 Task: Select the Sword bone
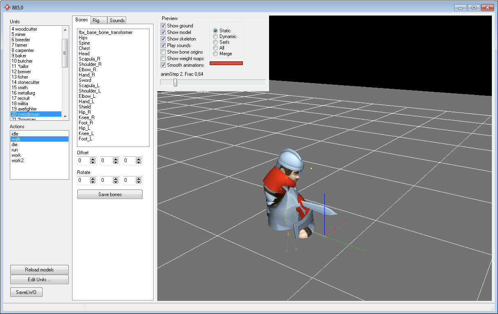pyautogui.click(x=113, y=80)
